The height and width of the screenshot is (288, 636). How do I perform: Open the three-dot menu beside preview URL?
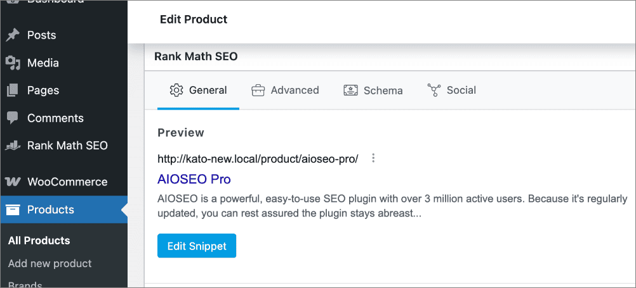pyautogui.click(x=374, y=159)
